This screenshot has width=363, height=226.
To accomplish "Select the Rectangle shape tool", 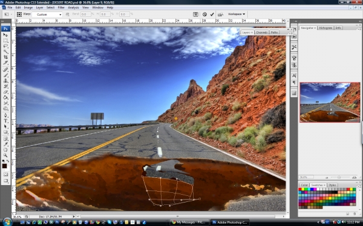I will point(5,132).
